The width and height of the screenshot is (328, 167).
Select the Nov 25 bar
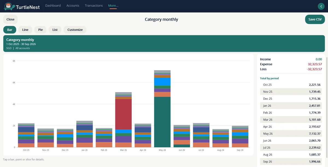click(46, 138)
